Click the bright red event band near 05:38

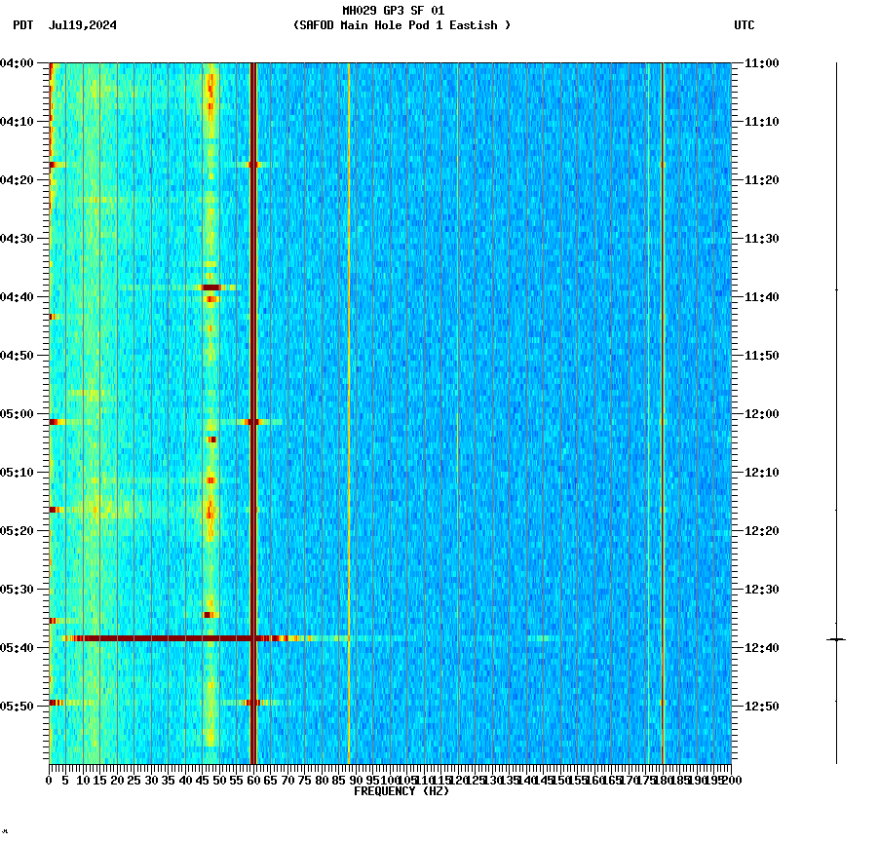pos(146,639)
